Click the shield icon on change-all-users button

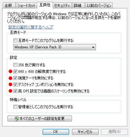[17, 119]
